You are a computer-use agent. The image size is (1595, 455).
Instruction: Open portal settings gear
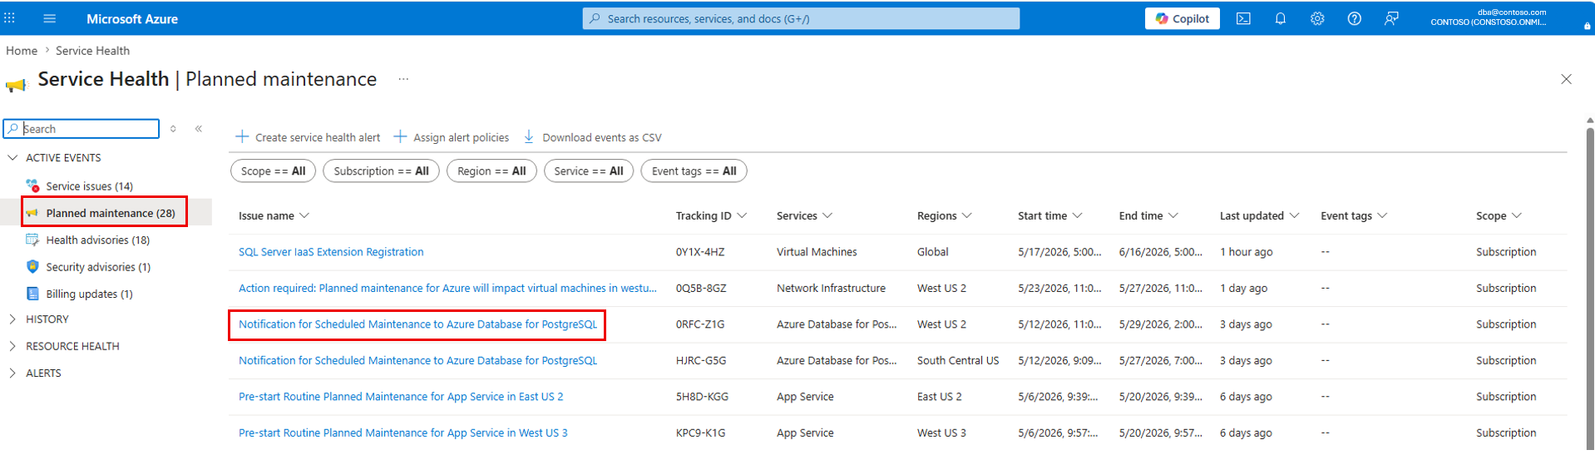pos(1317,18)
